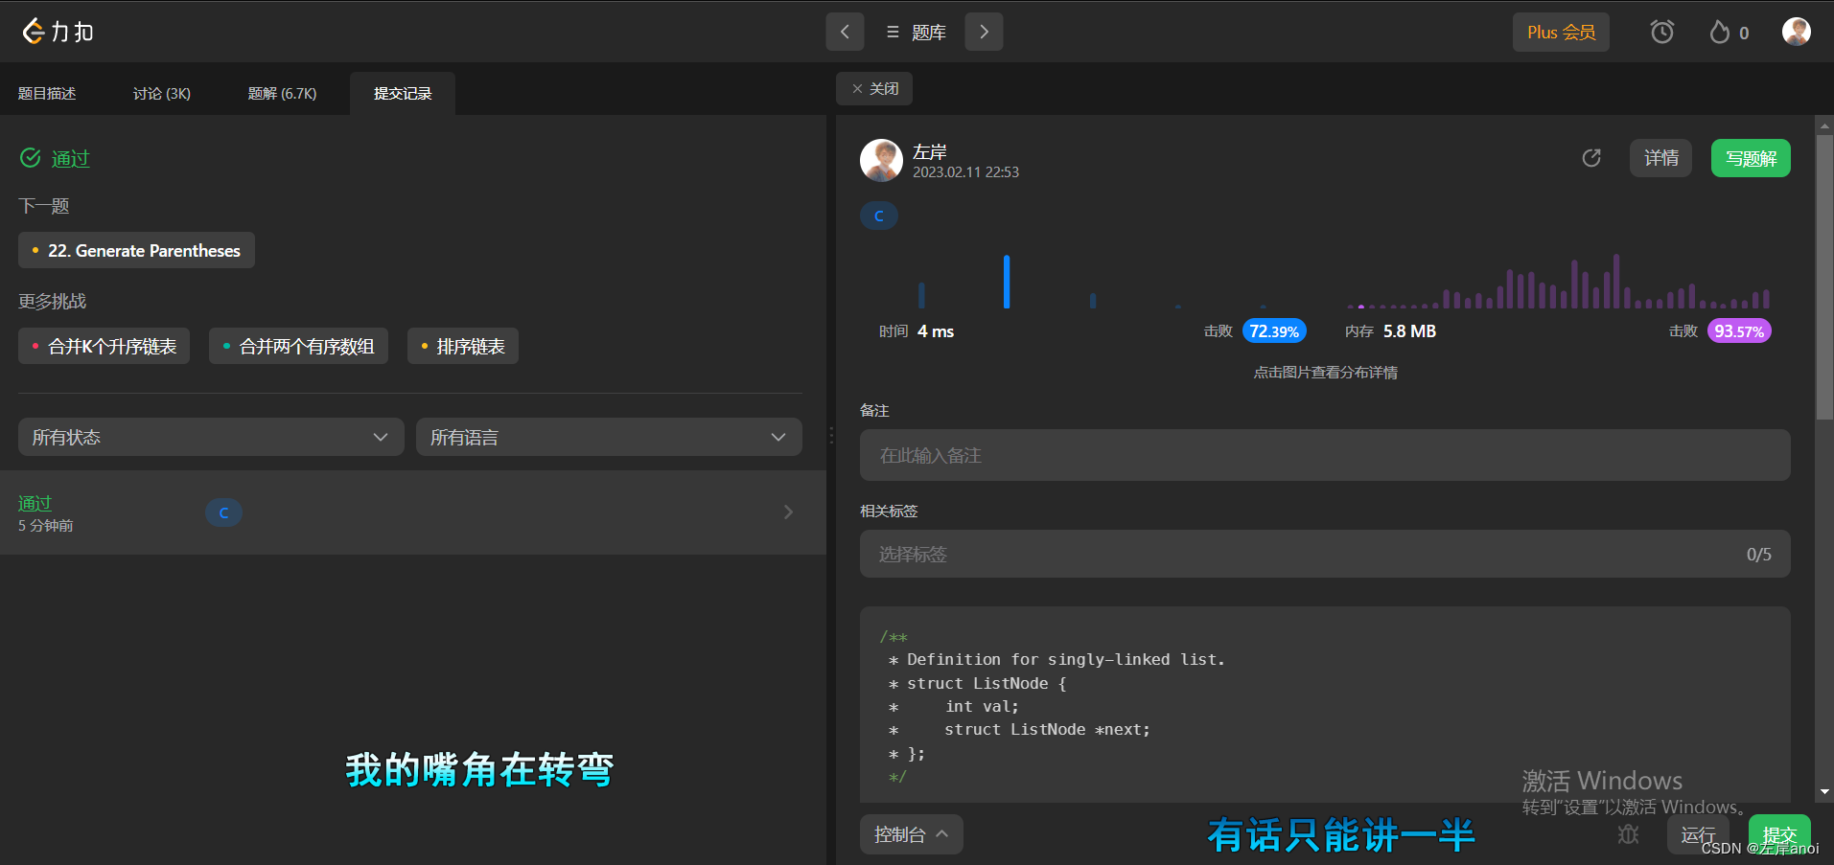
Task: View the runtime distribution chart
Action: click(x=1093, y=280)
